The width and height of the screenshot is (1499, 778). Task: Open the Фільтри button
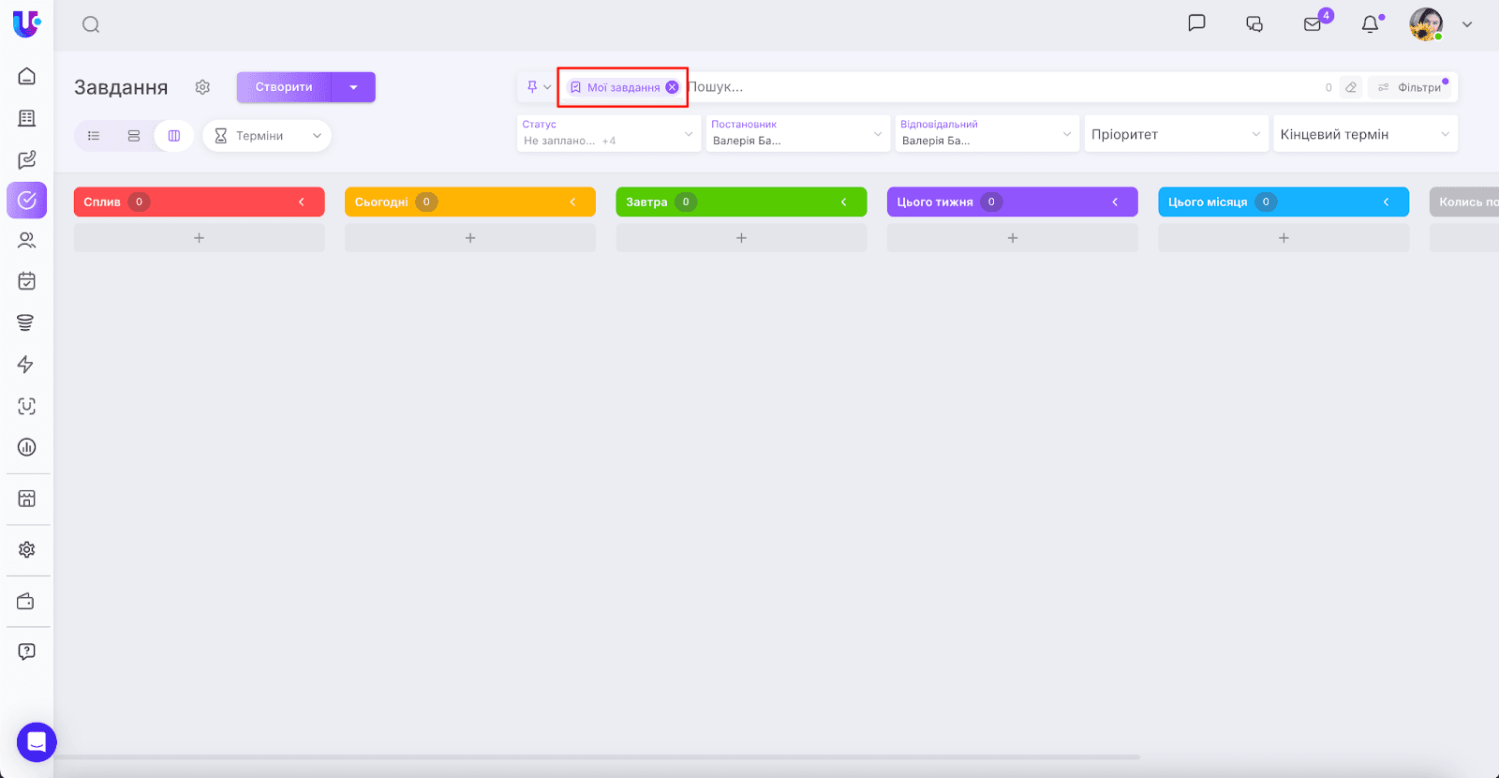pos(1411,87)
